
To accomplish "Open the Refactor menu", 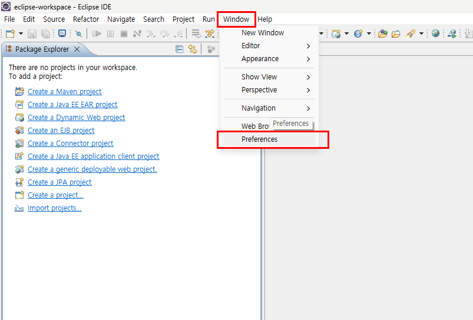I will [x=86, y=19].
